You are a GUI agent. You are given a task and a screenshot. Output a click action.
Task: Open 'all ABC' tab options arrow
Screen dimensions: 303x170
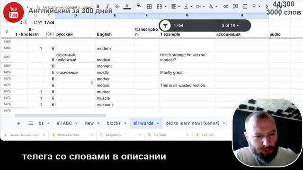tap(77, 123)
